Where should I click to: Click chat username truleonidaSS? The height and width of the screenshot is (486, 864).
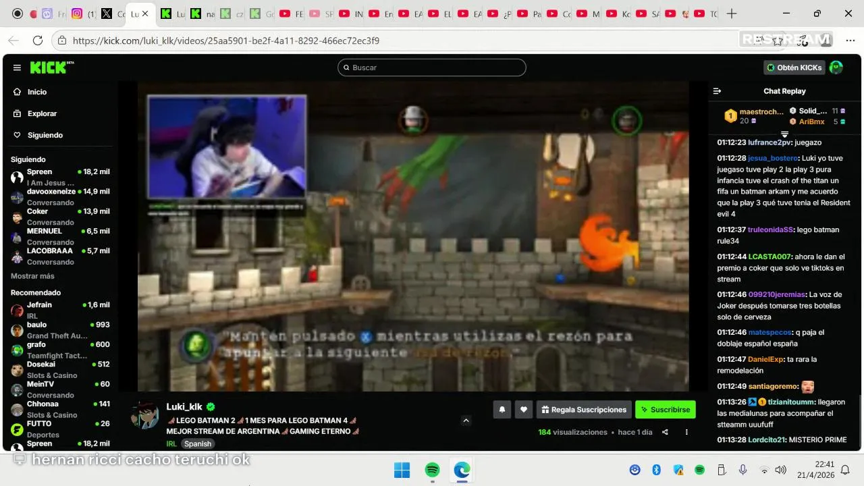tap(771, 230)
